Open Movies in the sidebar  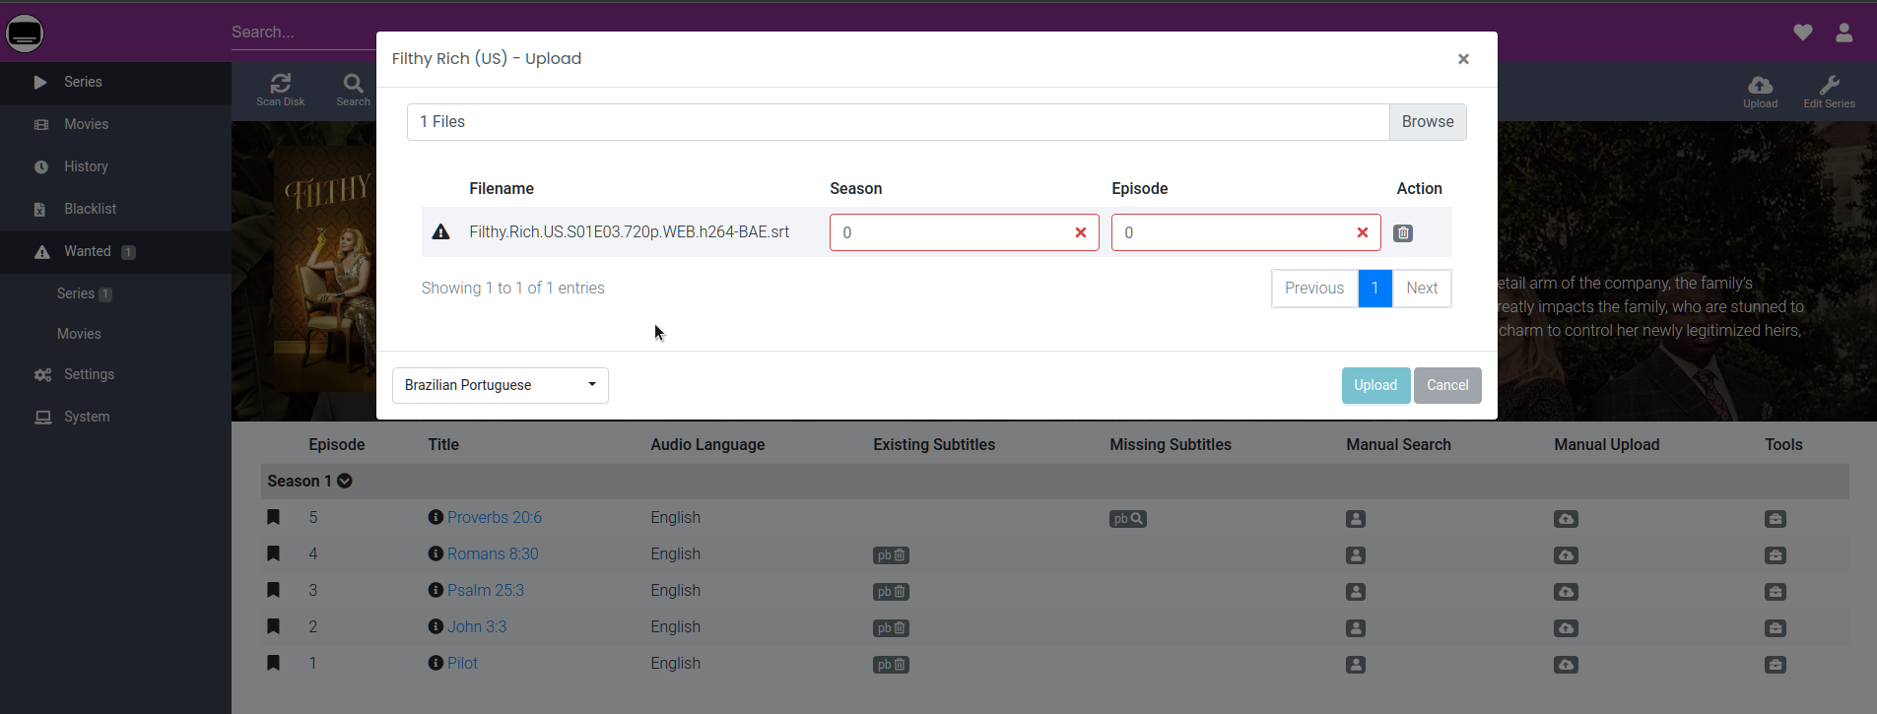coord(115,125)
